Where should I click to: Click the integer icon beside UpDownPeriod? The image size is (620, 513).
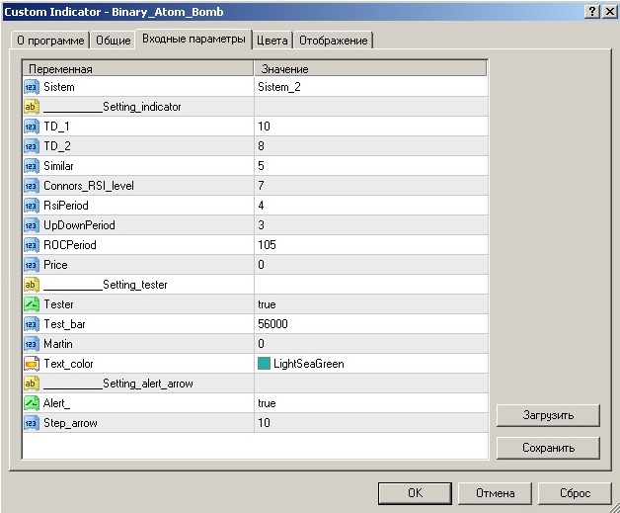coord(32,225)
